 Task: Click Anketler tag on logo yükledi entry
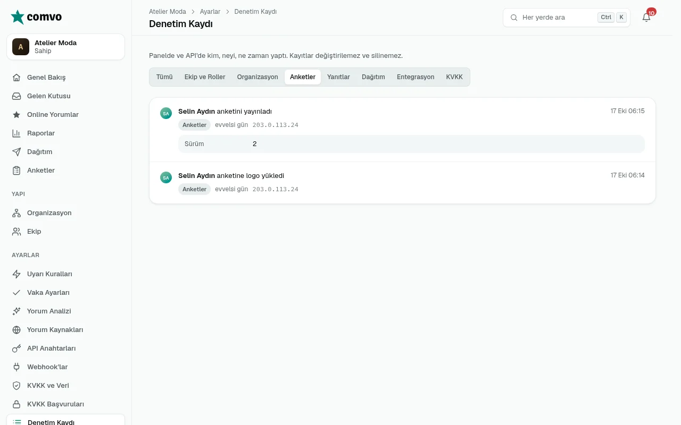(x=195, y=189)
